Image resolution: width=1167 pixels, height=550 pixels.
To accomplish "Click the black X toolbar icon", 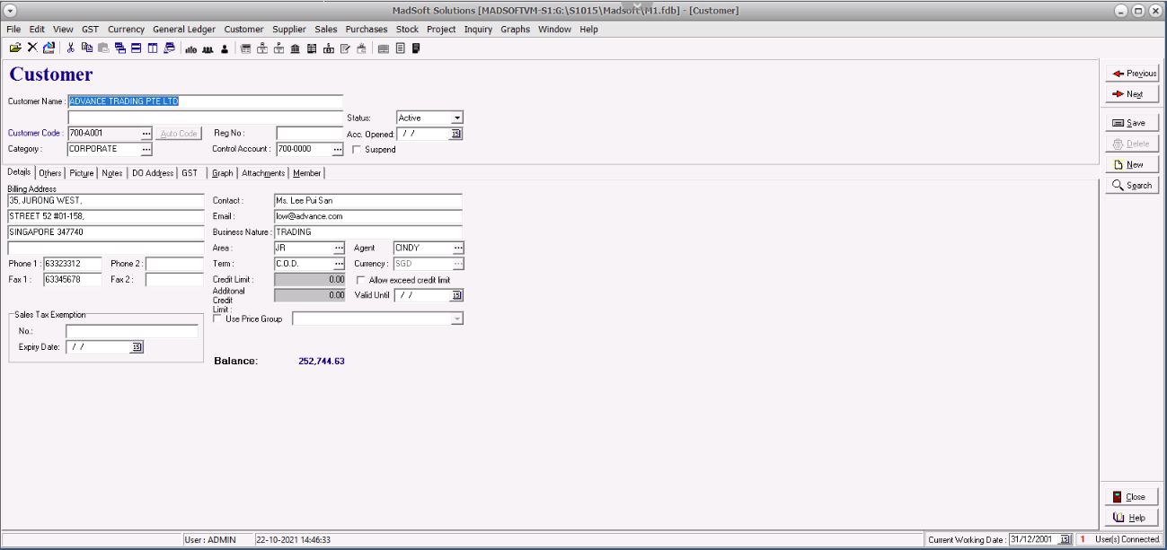I will tap(32, 48).
